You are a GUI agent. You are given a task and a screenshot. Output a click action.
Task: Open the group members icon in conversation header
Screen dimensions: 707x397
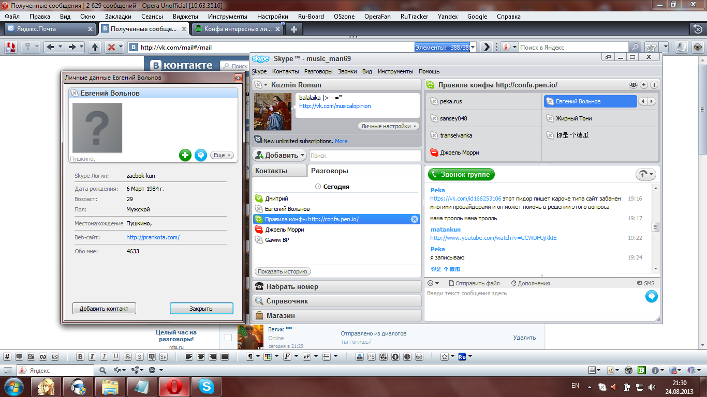coord(634,85)
